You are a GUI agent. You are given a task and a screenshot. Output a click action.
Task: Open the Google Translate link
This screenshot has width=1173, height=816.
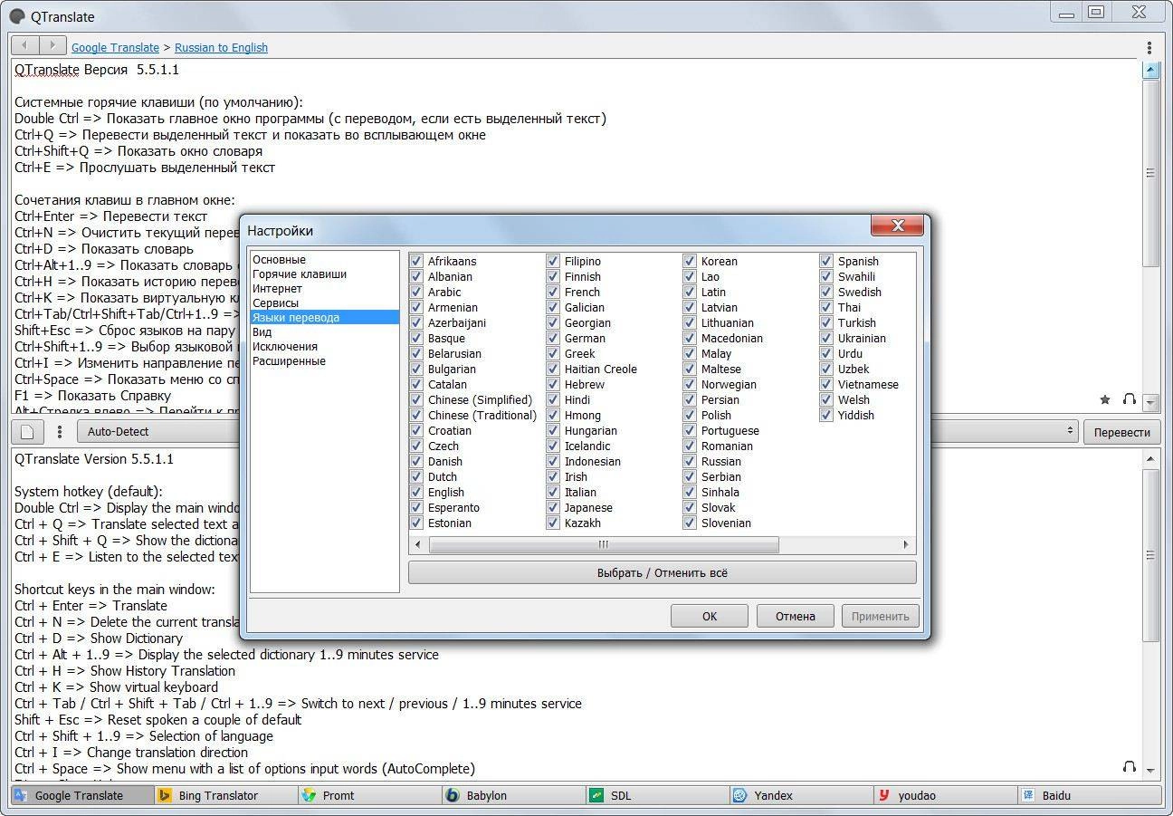pyautogui.click(x=115, y=47)
